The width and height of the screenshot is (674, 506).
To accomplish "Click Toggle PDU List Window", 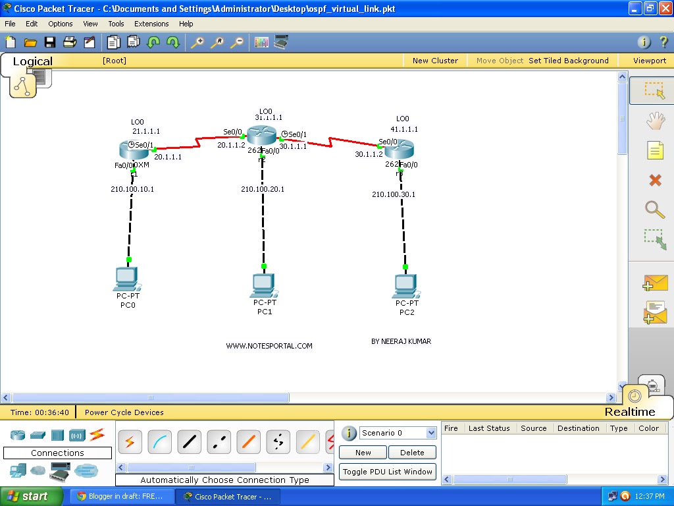I will click(x=387, y=472).
